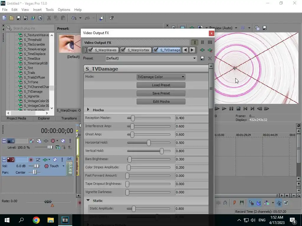Save the FX preset with disk icon

[x=202, y=59]
